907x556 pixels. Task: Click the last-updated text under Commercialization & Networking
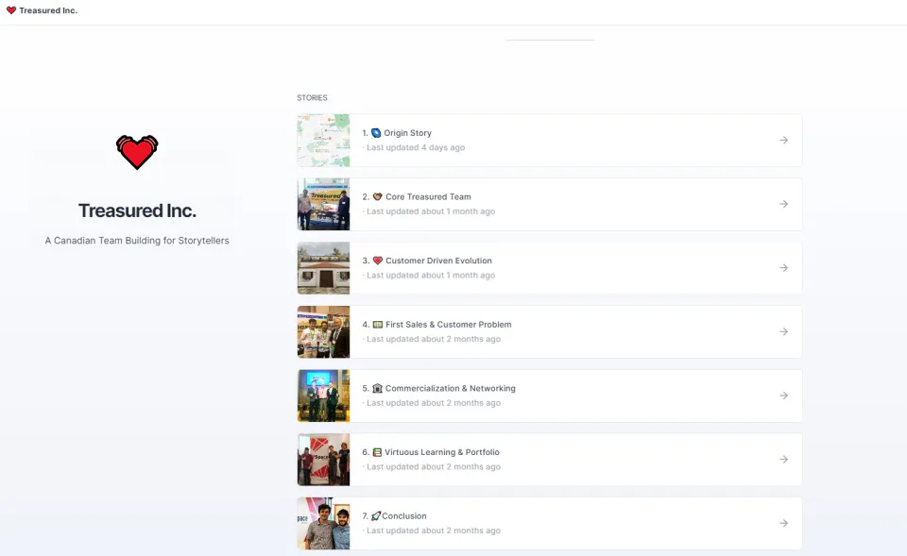point(434,403)
